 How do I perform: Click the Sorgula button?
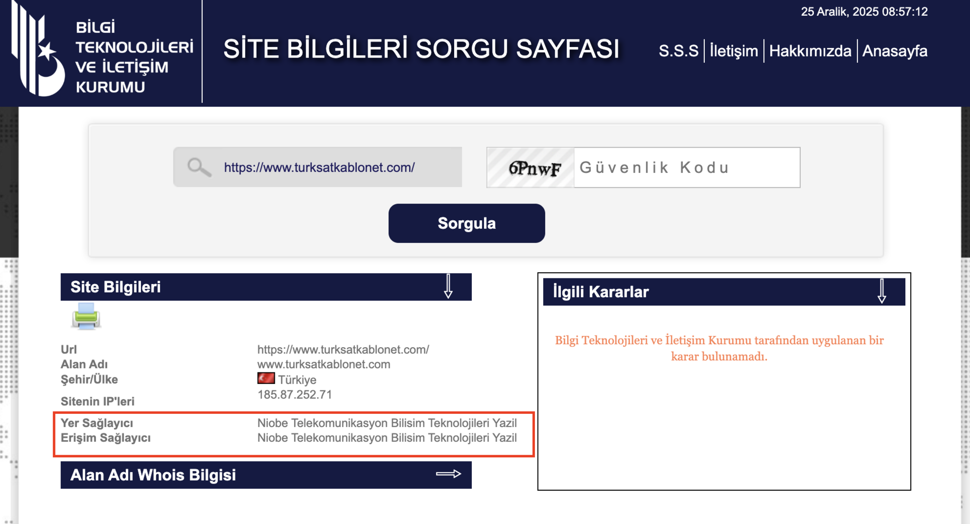[466, 223]
